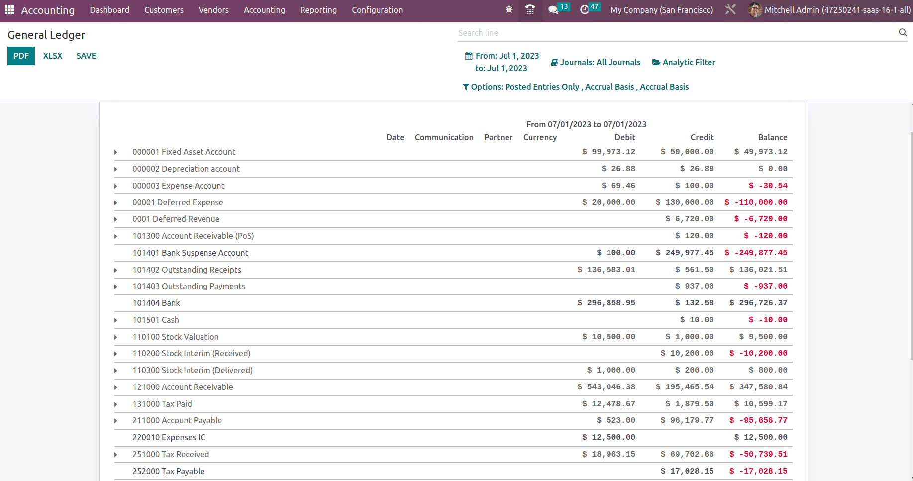Expand 0001 Deferred Revenue row
The image size is (913, 481).
point(116,219)
